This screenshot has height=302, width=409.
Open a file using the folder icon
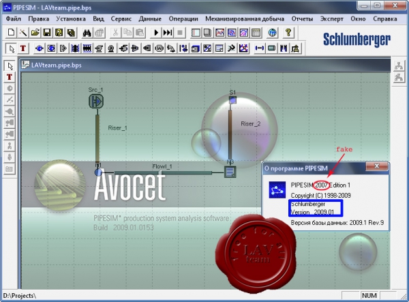click(x=35, y=33)
